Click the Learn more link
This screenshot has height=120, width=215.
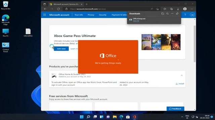click(74, 49)
